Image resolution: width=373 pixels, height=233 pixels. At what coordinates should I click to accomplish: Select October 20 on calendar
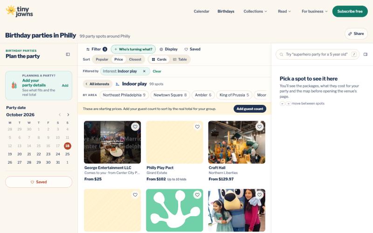(20, 154)
